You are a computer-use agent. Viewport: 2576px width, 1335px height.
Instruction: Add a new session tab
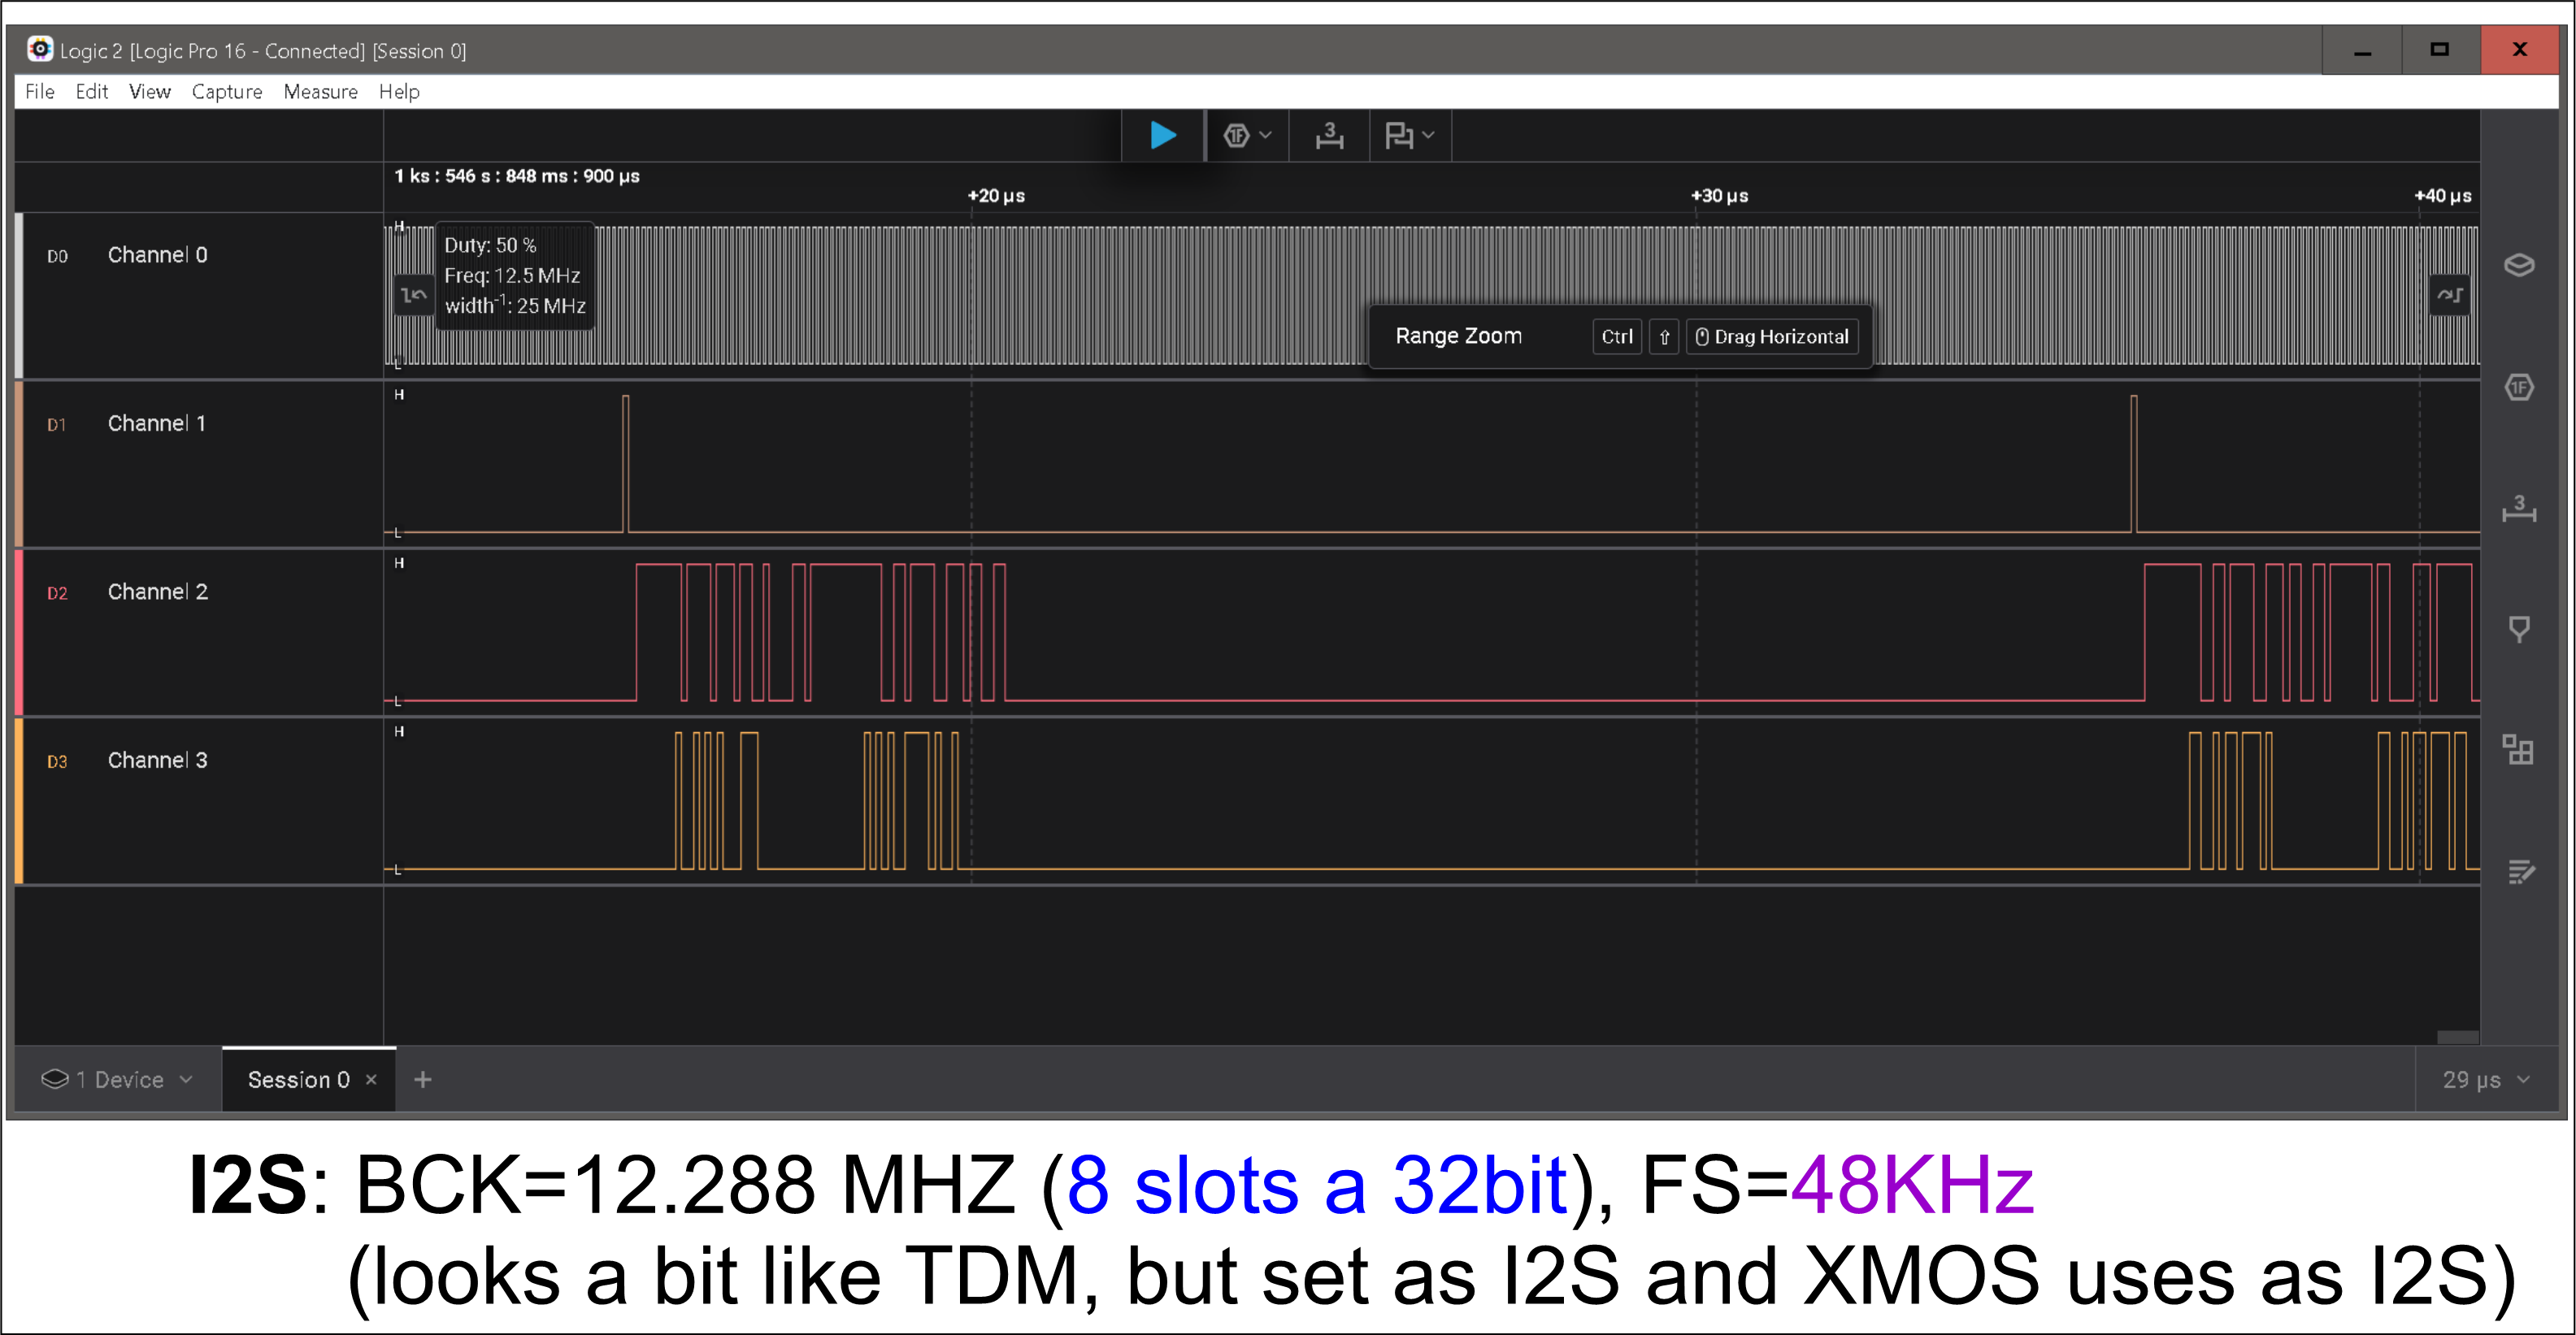(x=423, y=1079)
